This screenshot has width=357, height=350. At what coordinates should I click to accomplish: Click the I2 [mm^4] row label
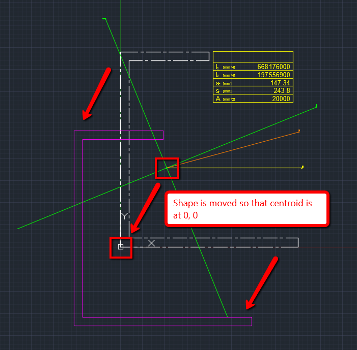(225, 75)
